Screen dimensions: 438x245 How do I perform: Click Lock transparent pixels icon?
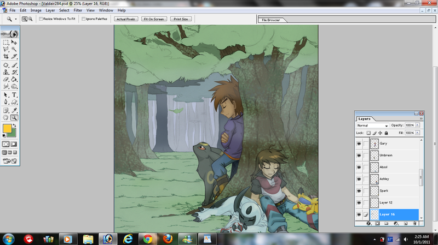tap(368, 133)
